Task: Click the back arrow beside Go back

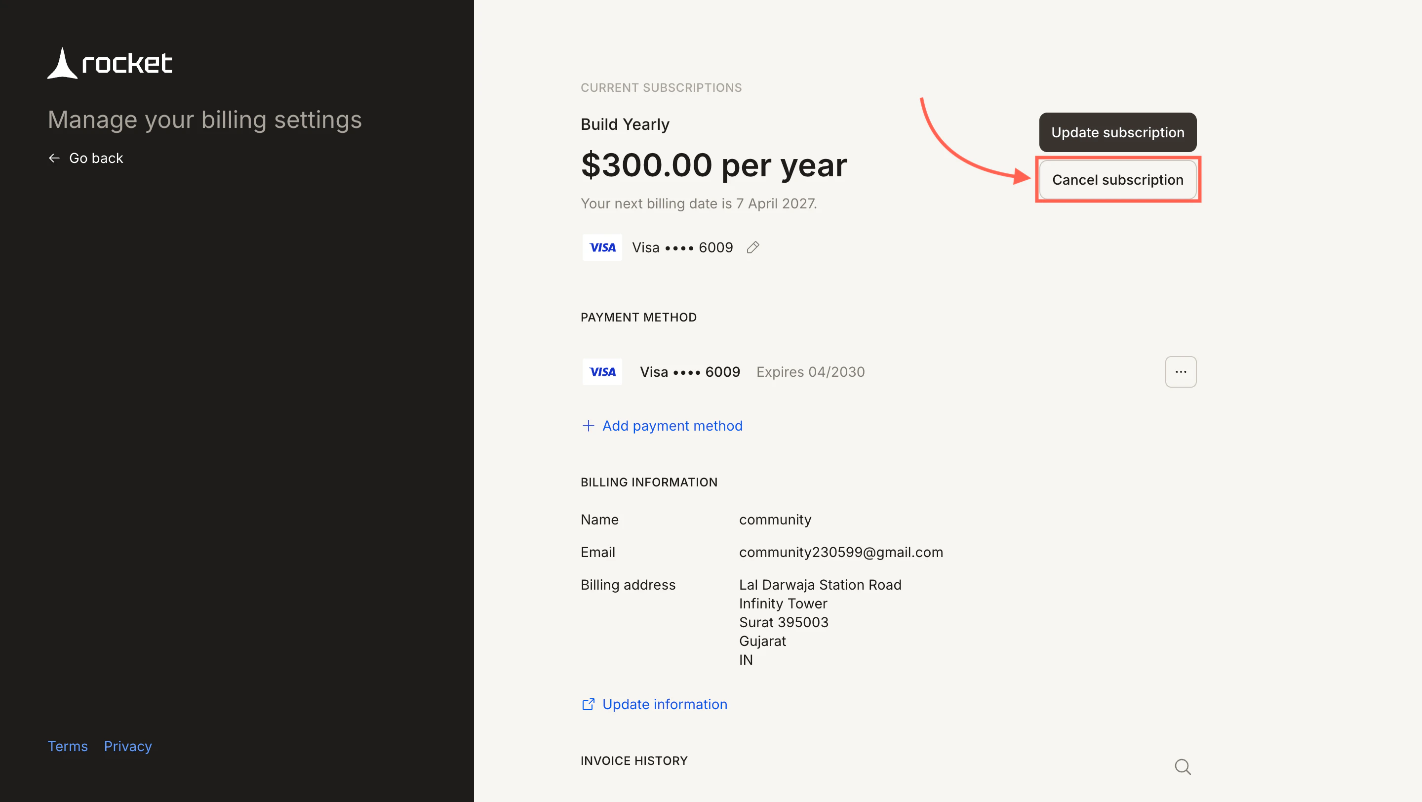Action: [x=54, y=158]
